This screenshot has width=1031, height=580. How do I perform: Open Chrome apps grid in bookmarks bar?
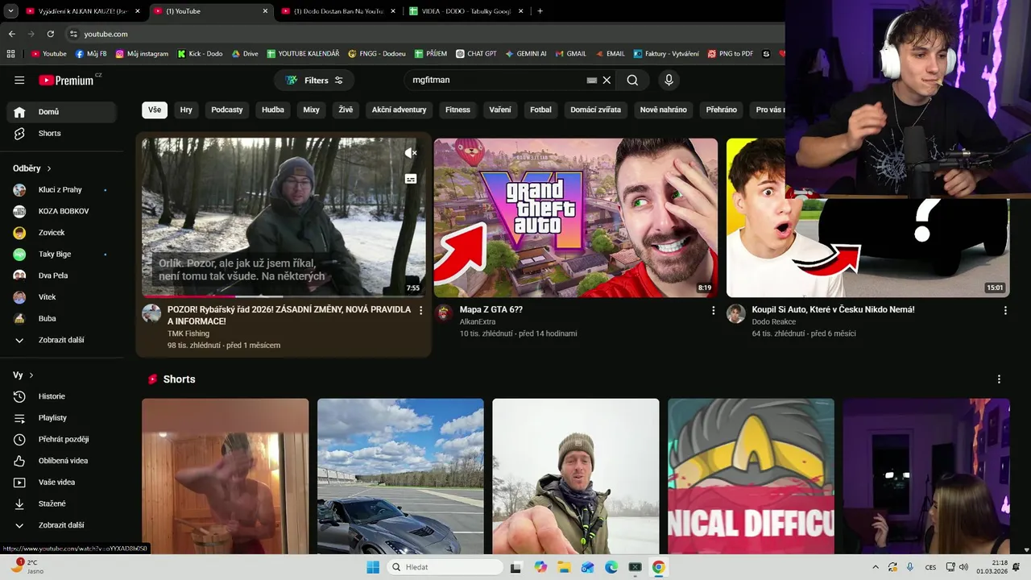(x=10, y=54)
